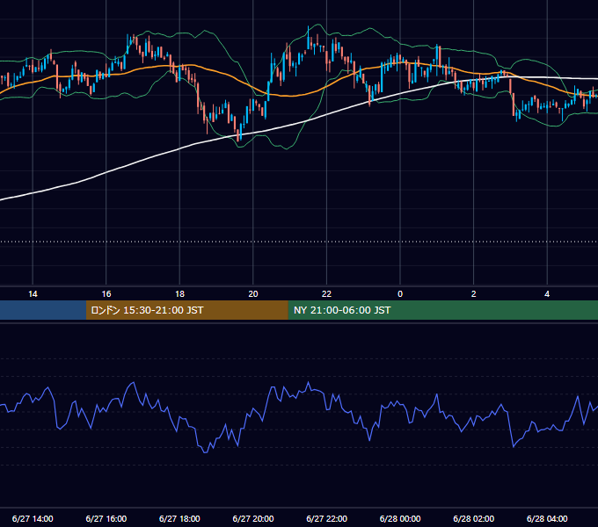
Task: Click the 2 hour label on price chart axis
Action: [474, 294]
